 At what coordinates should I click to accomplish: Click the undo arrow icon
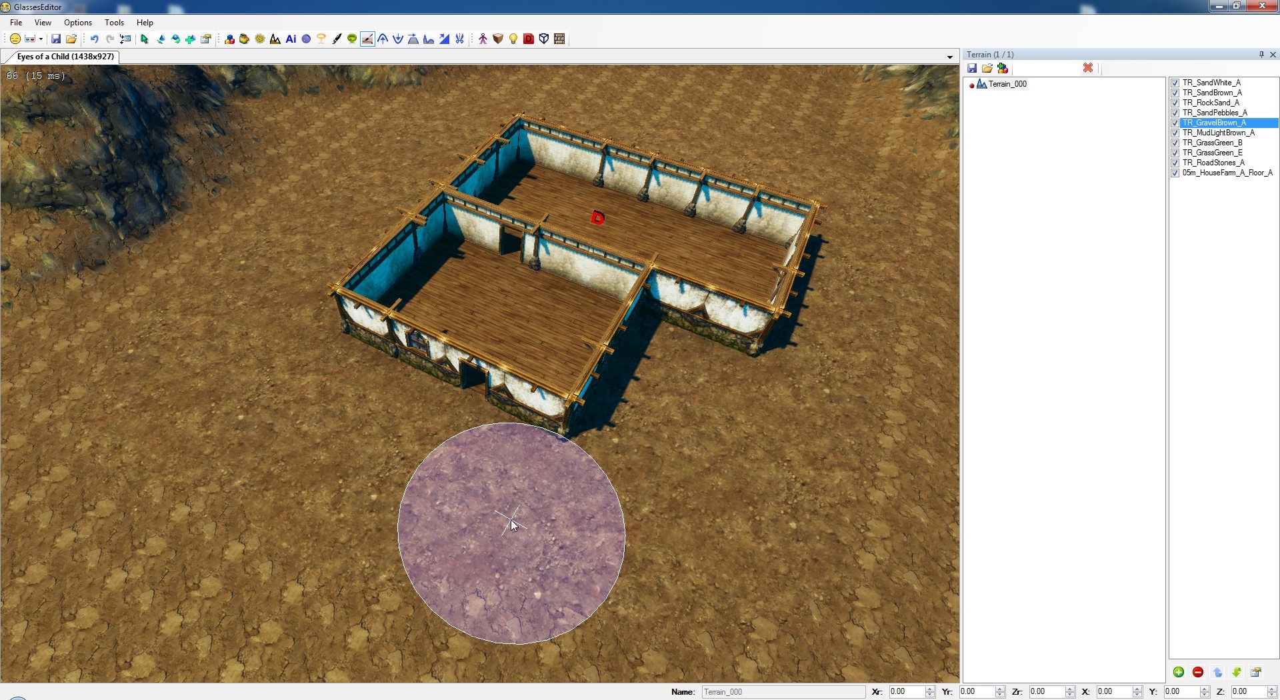94,39
